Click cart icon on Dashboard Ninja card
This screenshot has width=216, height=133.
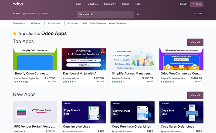[98, 81]
